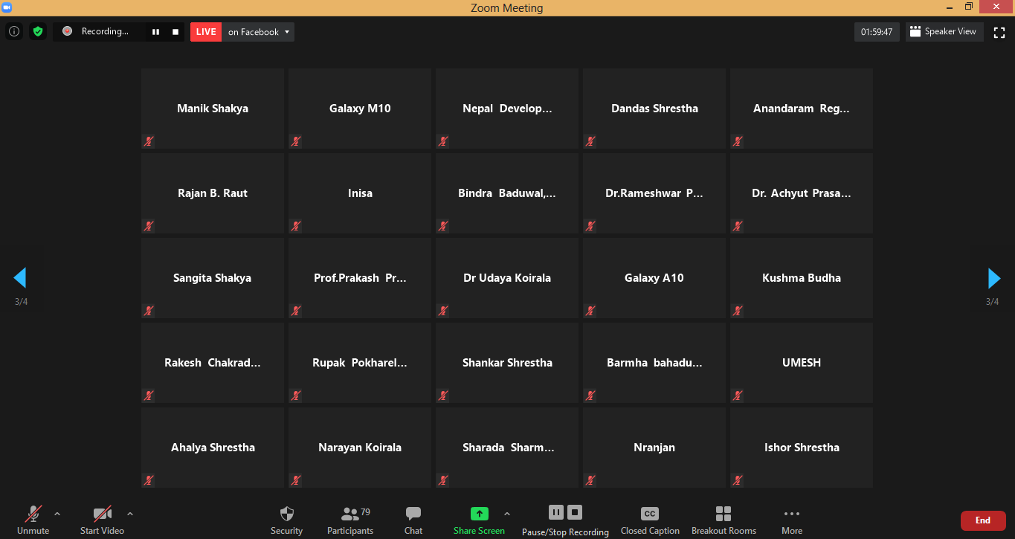Click the red End button

coord(982,520)
